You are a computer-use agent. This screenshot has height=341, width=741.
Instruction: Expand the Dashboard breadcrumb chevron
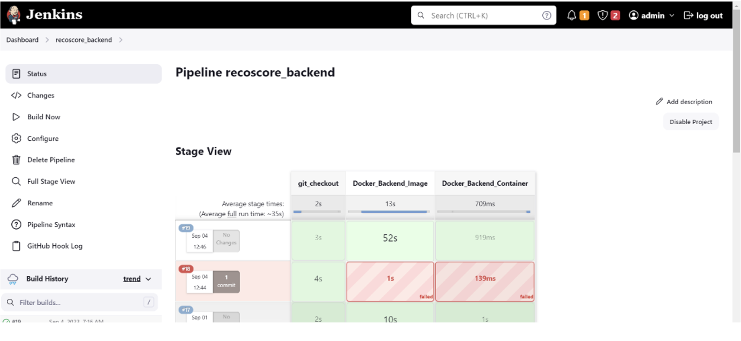pyautogui.click(x=47, y=40)
